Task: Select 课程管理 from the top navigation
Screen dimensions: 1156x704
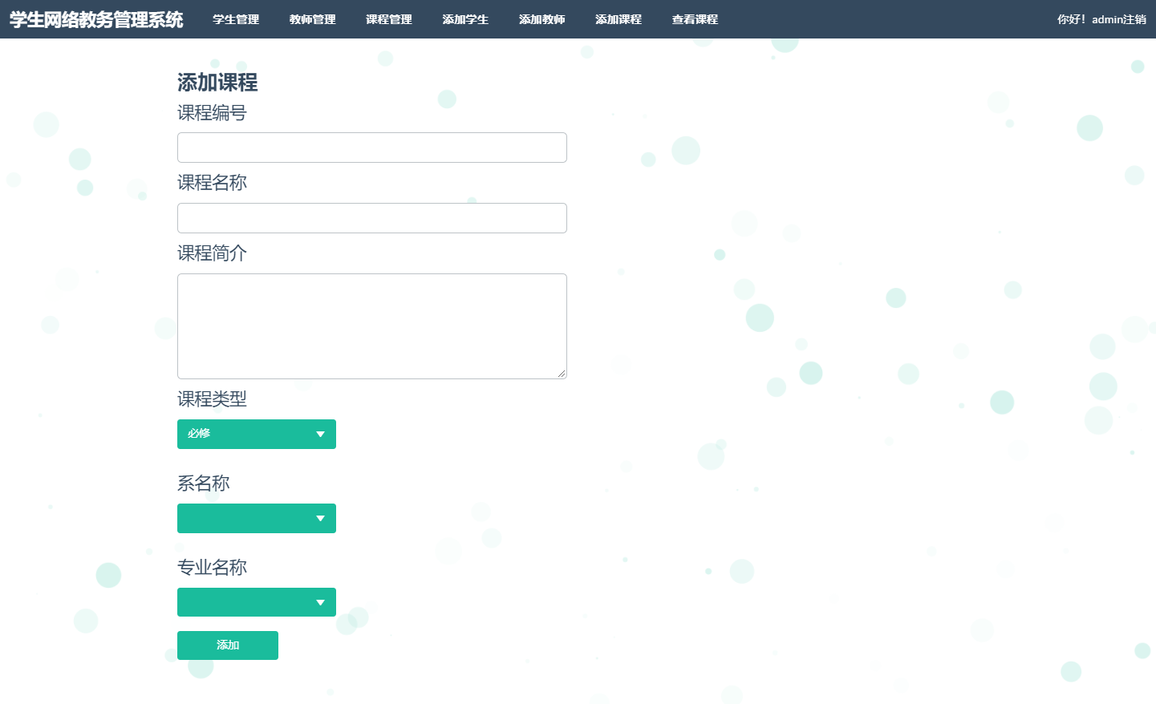Action: point(389,19)
